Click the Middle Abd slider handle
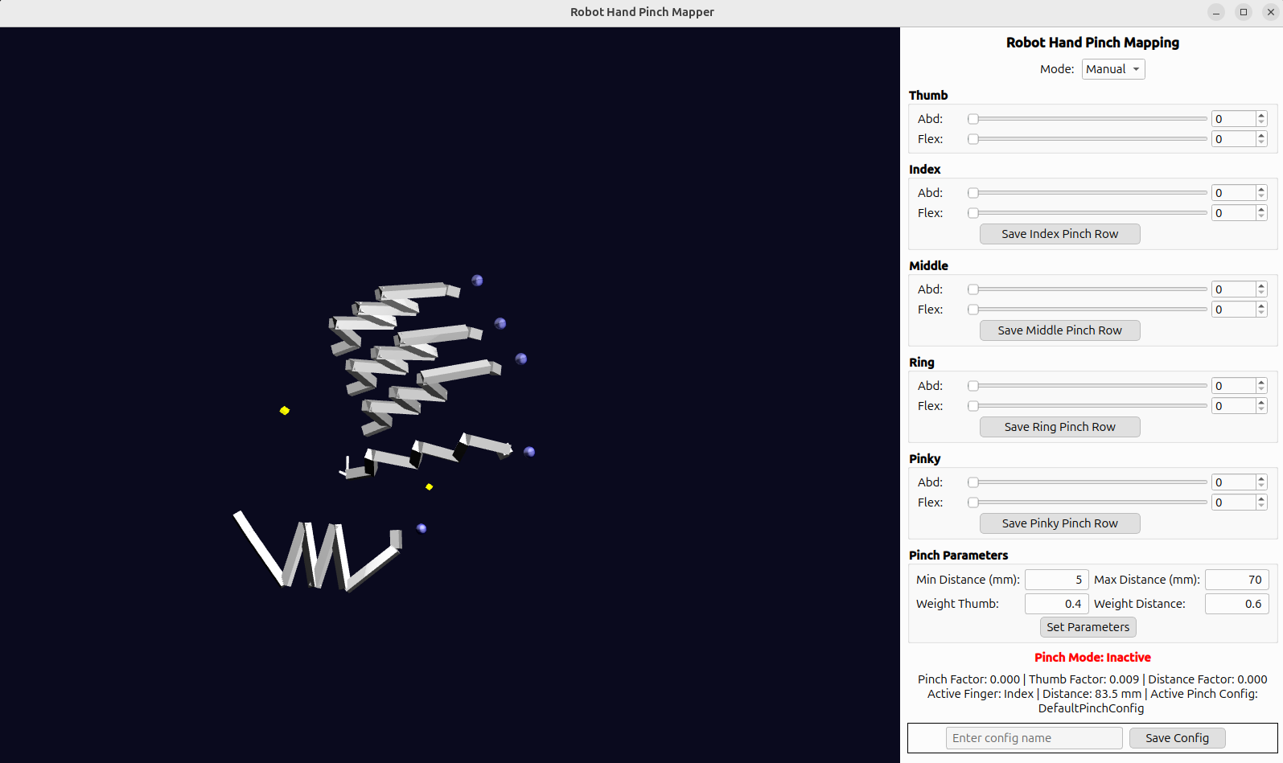 [973, 289]
